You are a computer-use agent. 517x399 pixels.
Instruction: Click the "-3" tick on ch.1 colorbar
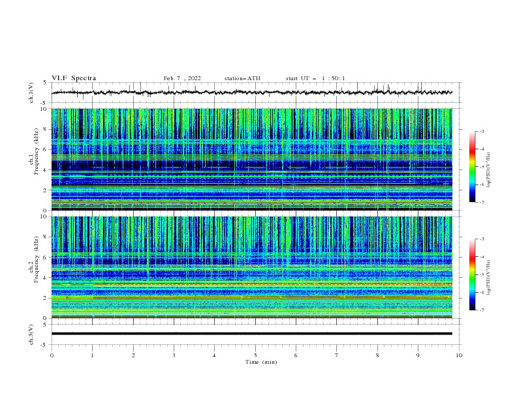[x=482, y=131]
